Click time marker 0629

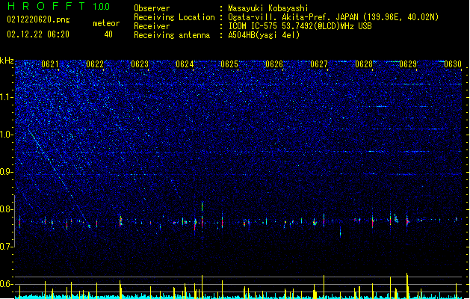click(408, 64)
